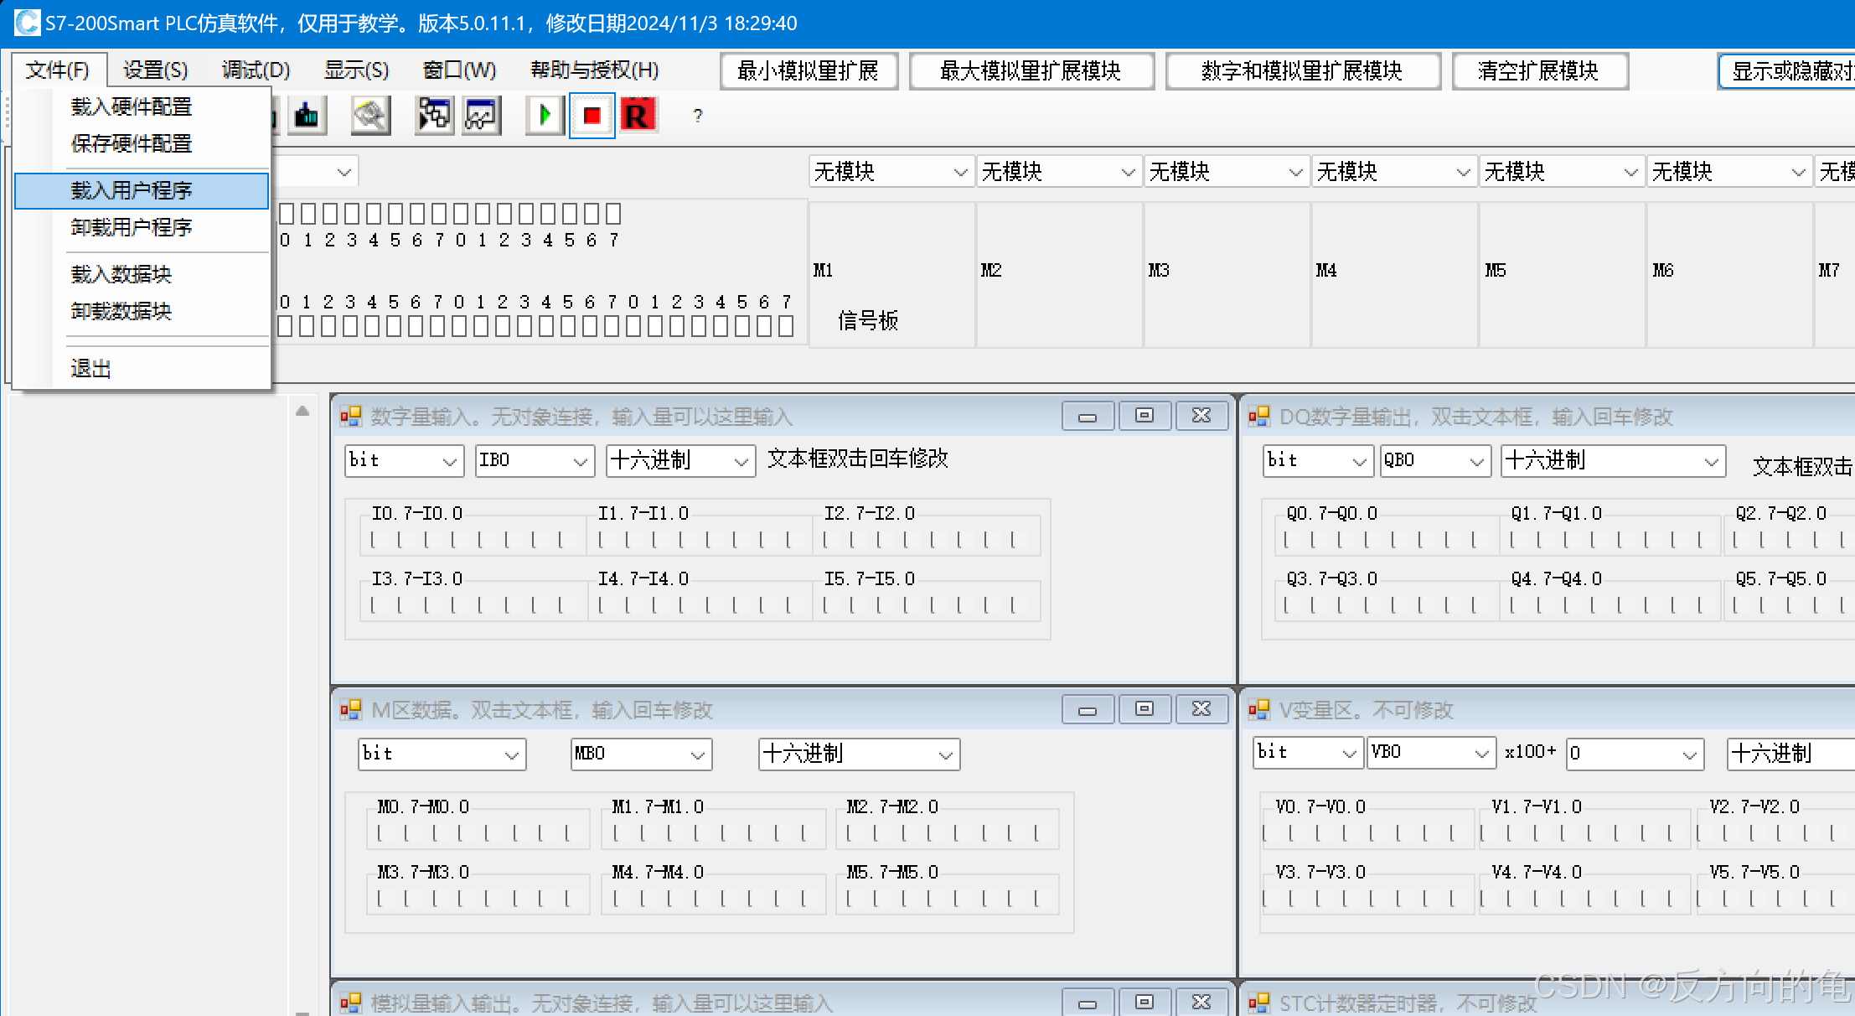
Task: Select 载入用户程序 from File menu
Action: click(x=132, y=190)
